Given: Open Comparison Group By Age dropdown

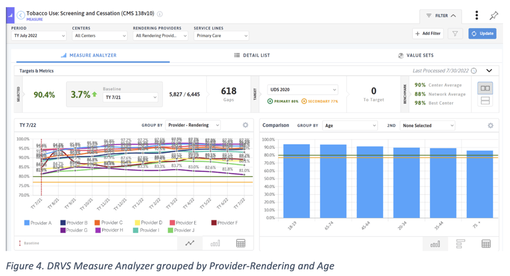Looking at the screenshot, I should click(350, 125).
